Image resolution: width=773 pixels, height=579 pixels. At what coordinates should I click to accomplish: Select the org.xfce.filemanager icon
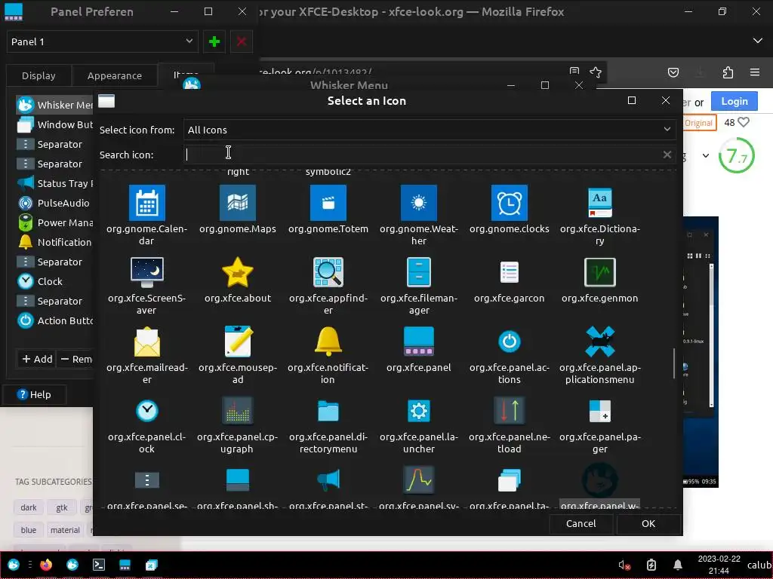(418, 272)
